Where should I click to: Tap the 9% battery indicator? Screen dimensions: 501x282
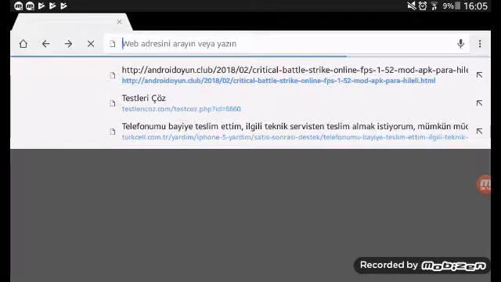pos(452,5)
